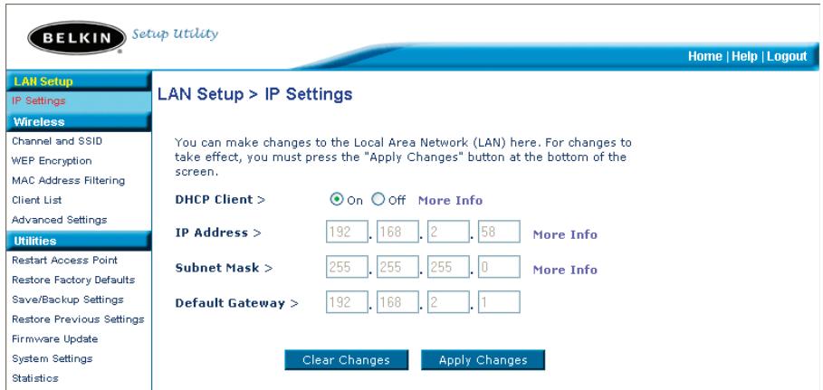Open the Utilities section header
This screenshot has width=823, height=390.
(79, 241)
